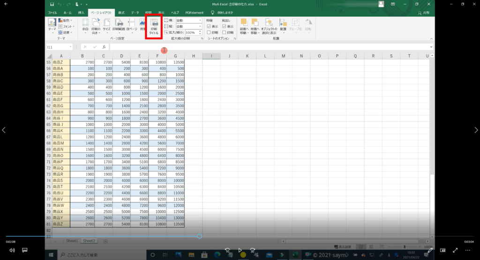
Task: Switch to the Sheet1 worksheet tab
Action: 72,240
